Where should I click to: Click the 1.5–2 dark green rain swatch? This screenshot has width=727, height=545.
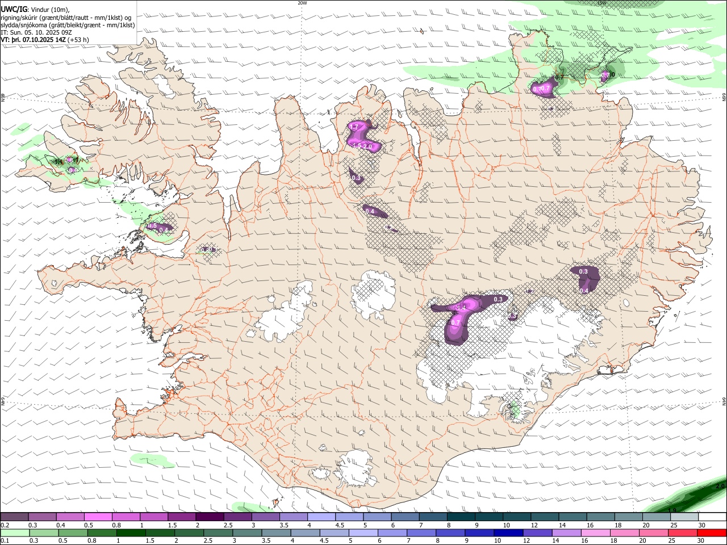click(160, 533)
